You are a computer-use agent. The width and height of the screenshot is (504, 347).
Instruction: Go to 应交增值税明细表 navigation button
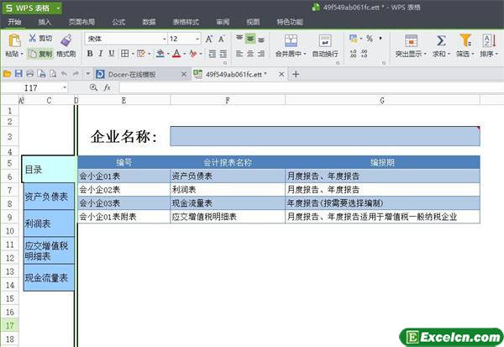click(x=49, y=250)
